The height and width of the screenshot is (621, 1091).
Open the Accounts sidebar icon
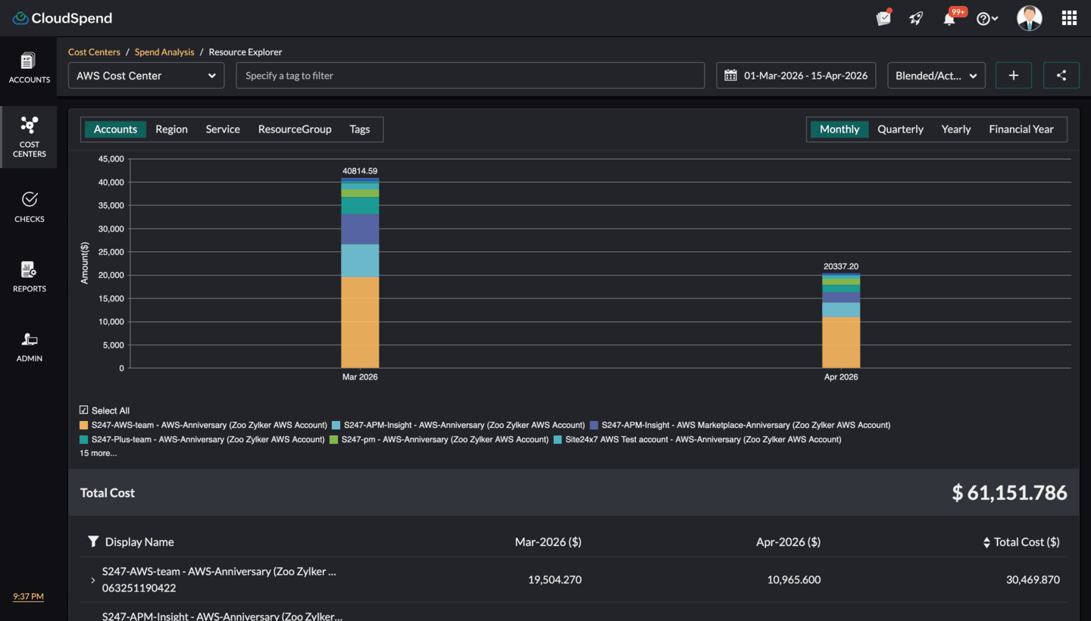[29, 67]
